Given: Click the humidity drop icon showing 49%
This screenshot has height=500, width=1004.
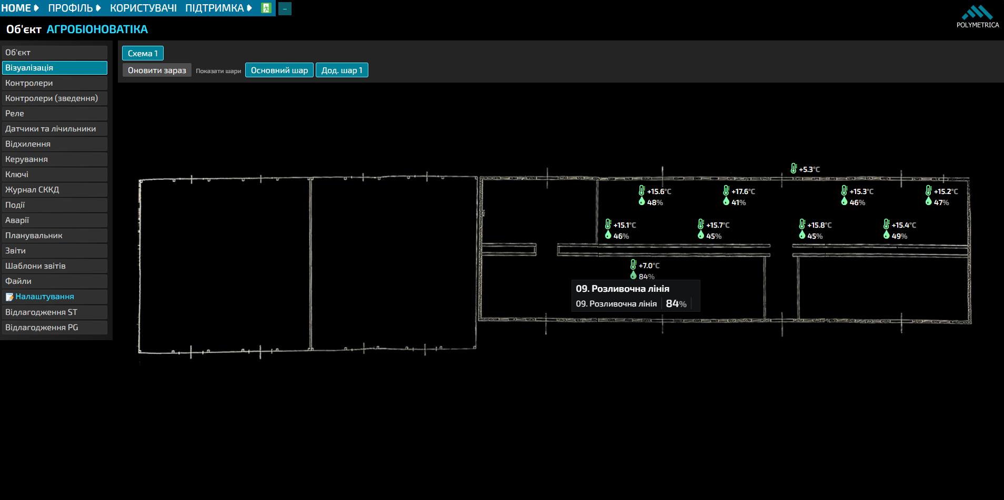Looking at the screenshot, I should [886, 235].
